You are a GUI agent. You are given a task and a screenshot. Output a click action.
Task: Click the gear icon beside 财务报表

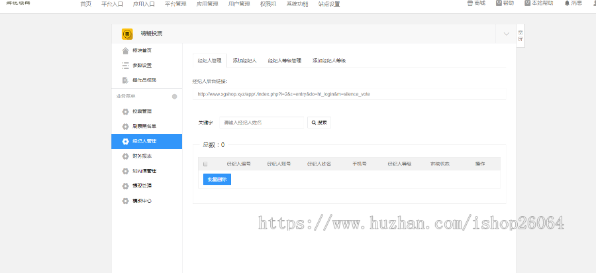click(125, 156)
